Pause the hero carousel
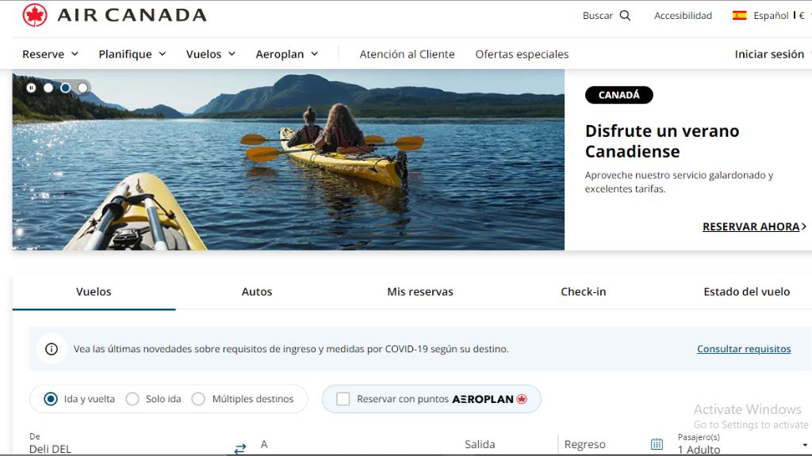Viewport: 812px width, 456px height. click(31, 88)
